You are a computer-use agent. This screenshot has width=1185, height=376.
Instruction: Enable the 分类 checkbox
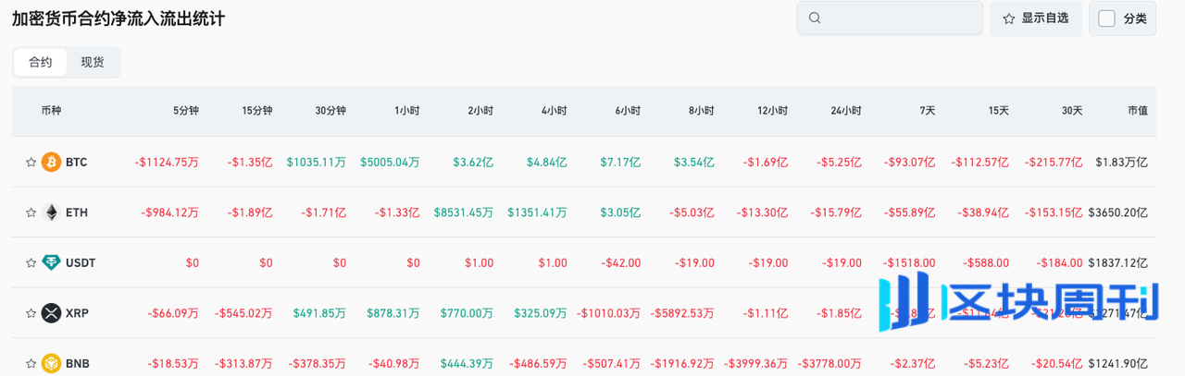tap(1106, 18)
